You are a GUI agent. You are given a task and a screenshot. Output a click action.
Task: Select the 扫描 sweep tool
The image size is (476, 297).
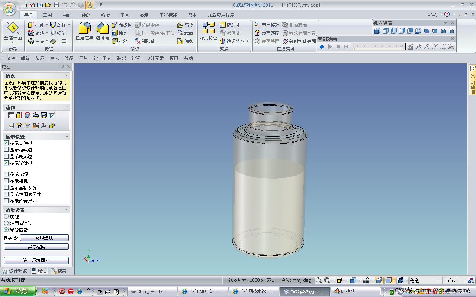click(x=36, y=41)
